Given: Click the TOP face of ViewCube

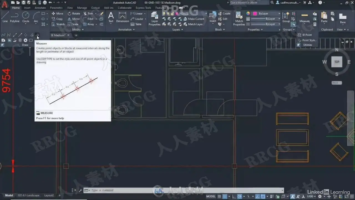Looking at the screenshot, I should click(x=337, y=62).
